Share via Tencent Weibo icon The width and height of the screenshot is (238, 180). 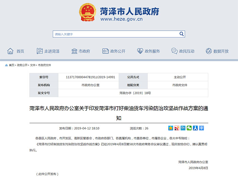click(183, 128)
